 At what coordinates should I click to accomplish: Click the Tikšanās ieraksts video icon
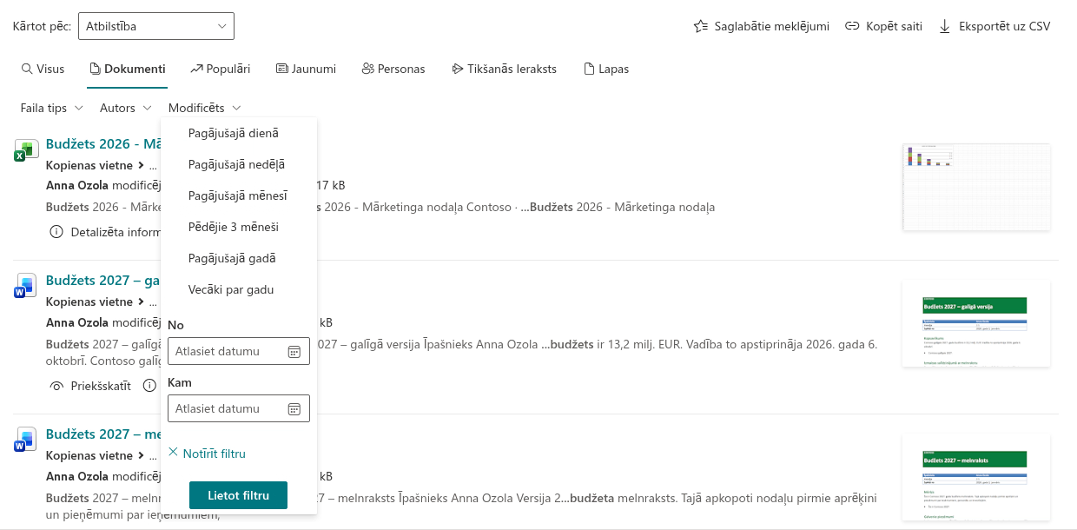[x=457, y=69]
